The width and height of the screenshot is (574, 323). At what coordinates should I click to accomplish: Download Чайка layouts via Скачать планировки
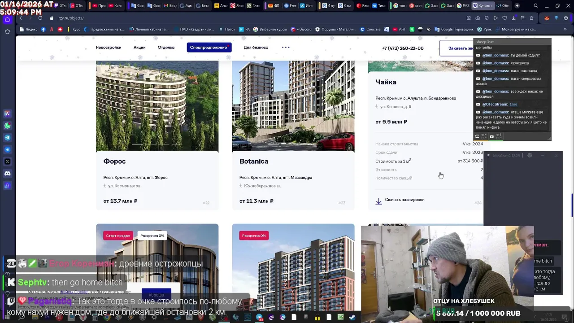404,200
